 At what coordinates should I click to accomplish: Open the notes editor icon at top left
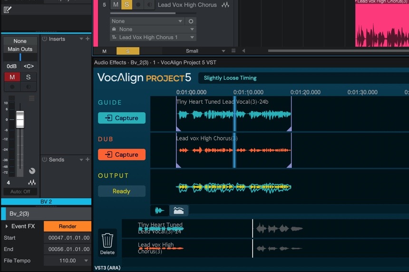pyautogui.click(x=7, y=10)
